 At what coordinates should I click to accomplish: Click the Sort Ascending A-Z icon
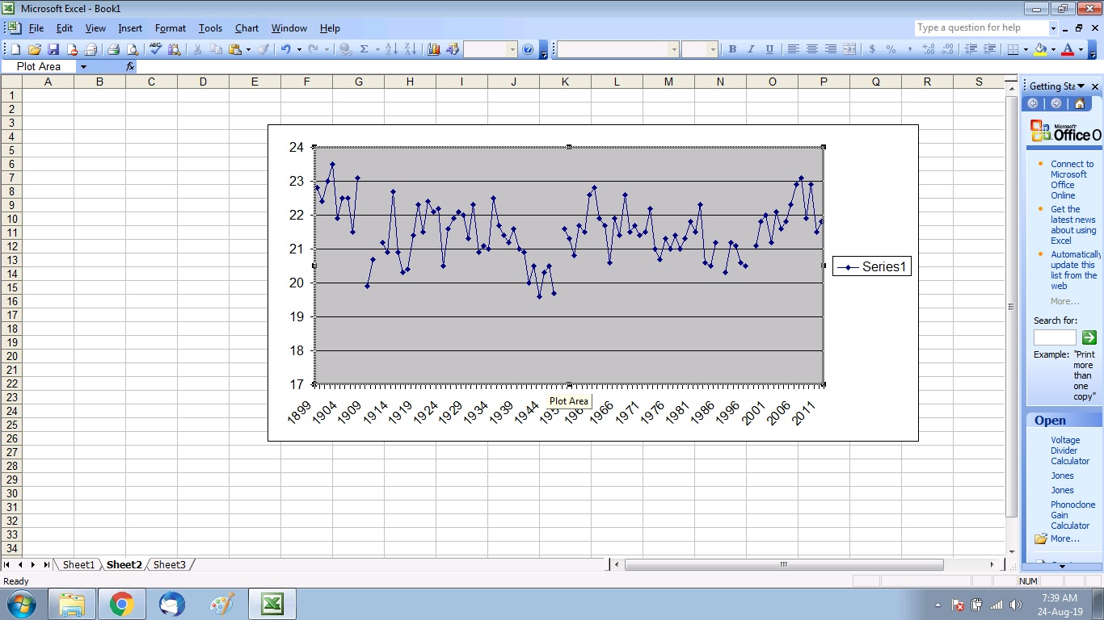click(391, 49)
